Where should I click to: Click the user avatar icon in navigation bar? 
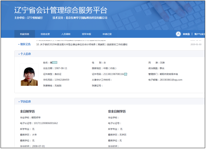(x=178, y=34)
